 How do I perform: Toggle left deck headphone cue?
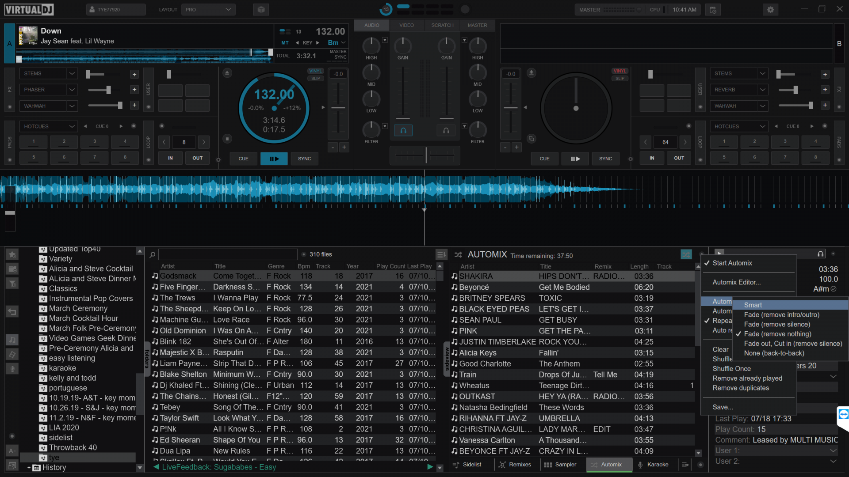(x=403, y=130)
